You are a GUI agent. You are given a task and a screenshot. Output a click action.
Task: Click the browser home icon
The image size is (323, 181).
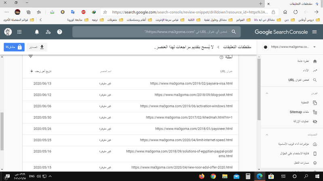(x=285, y=12)
